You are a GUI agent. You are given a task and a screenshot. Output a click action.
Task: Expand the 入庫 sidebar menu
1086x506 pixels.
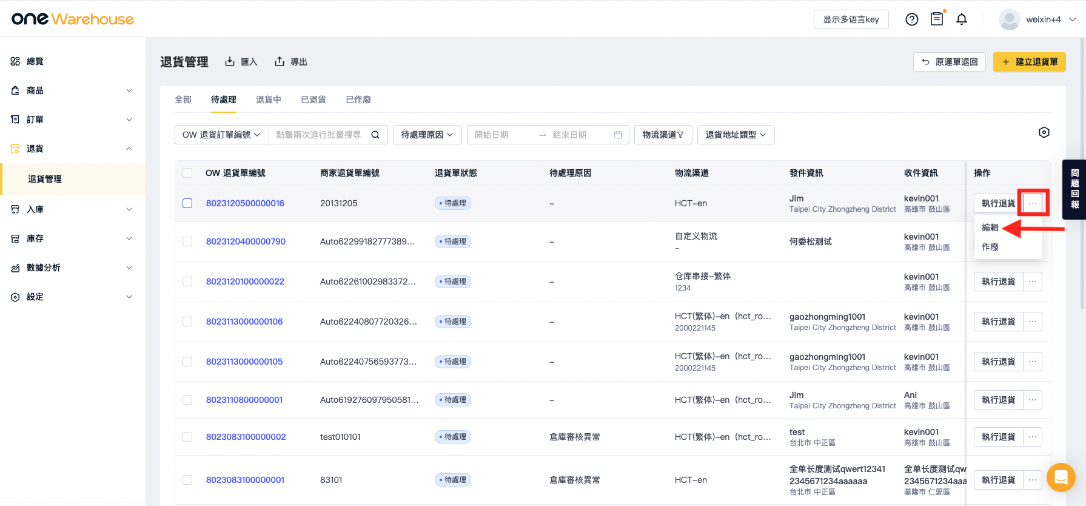click(129, 209)
